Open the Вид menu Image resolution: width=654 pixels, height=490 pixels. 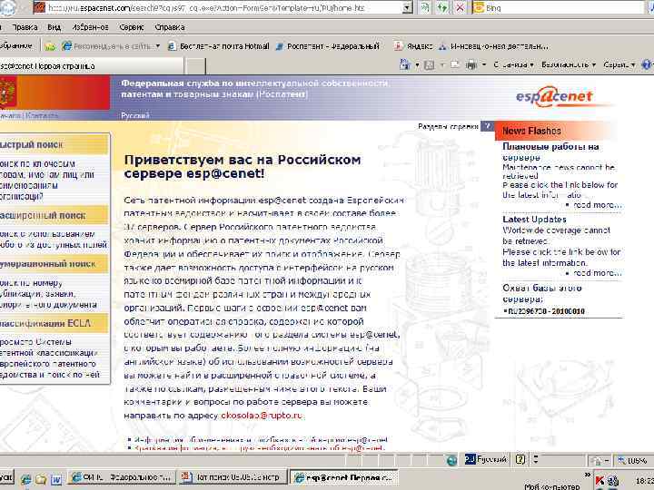click(54, 27)
